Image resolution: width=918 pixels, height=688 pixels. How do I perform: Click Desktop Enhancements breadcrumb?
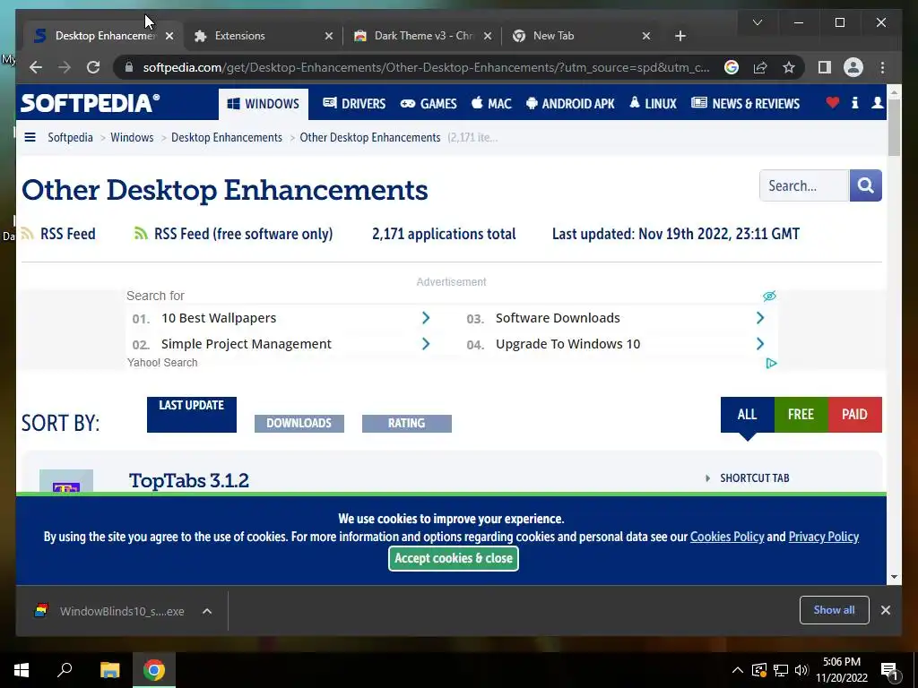click(x=227, y=137)
